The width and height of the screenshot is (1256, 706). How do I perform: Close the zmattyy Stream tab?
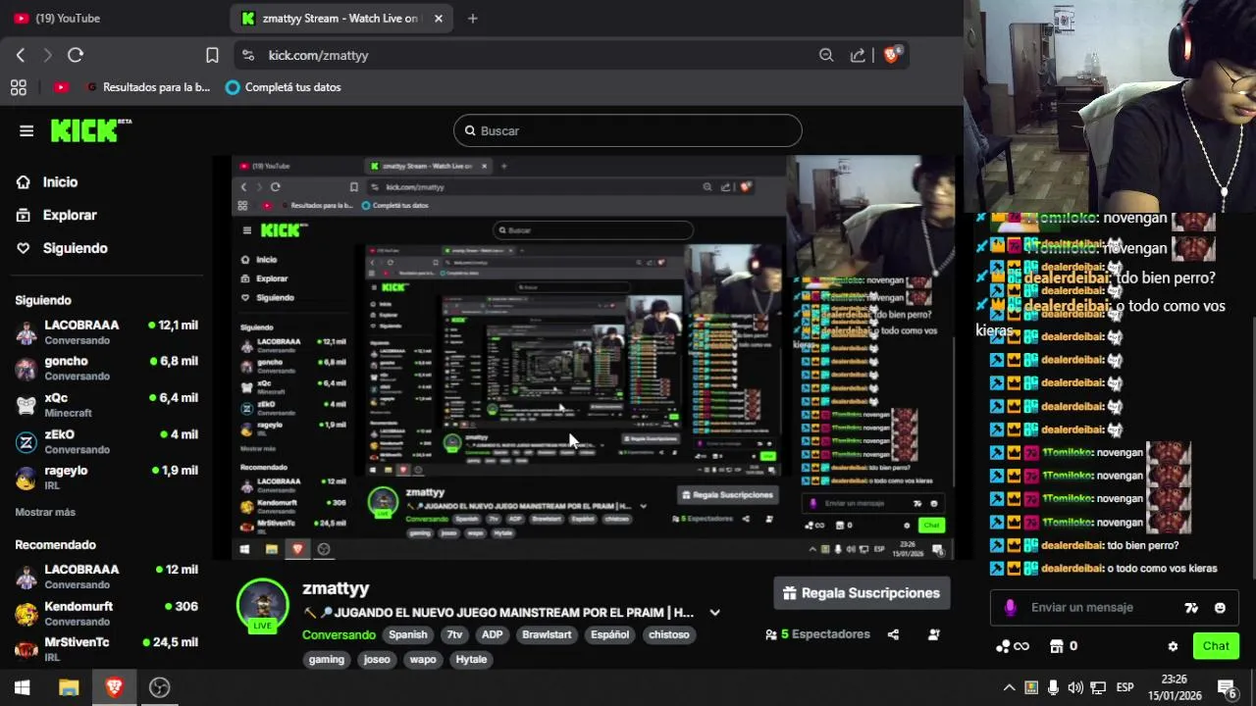tap(439, 18)
